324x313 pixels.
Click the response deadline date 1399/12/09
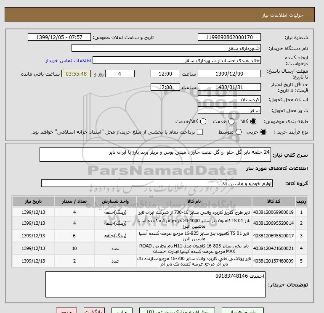point(229,74)
